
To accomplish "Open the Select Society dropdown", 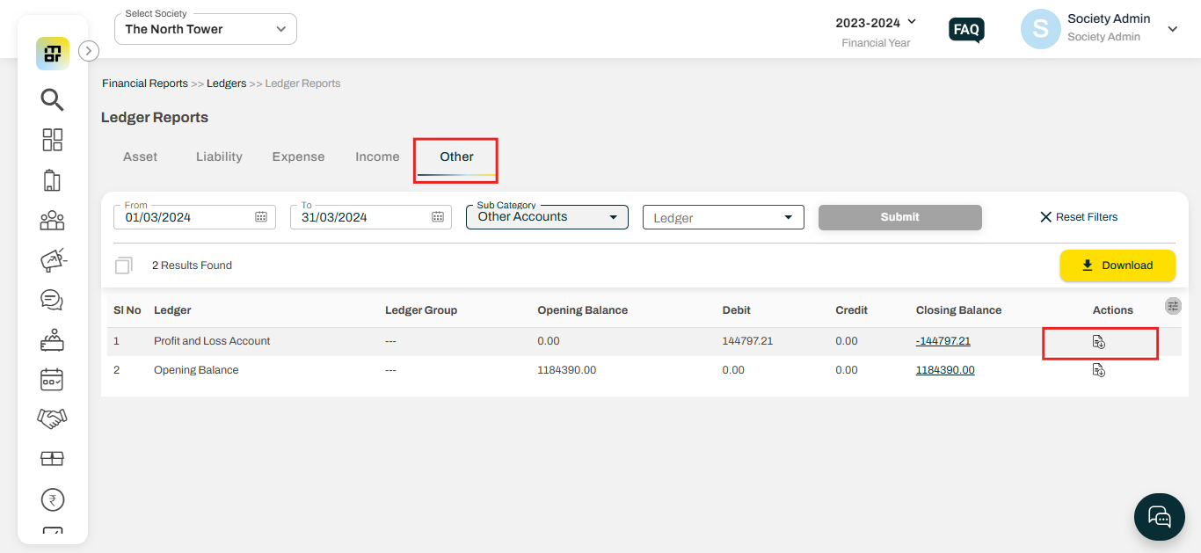I will click(205, 28).
